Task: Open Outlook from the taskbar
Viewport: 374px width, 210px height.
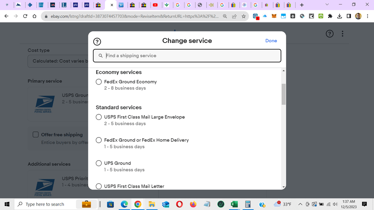Action: click(165, 204)
